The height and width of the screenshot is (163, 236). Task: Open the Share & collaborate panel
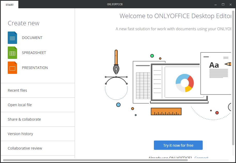point(24,119)
